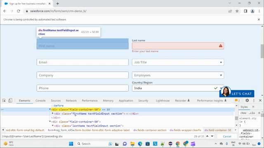
Task: Click breadcrumb div.fields-wrapper.clearfix
Action: 185,130
